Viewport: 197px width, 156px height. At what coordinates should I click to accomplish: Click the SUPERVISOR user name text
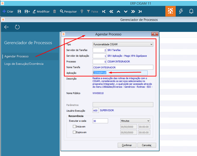107,110
